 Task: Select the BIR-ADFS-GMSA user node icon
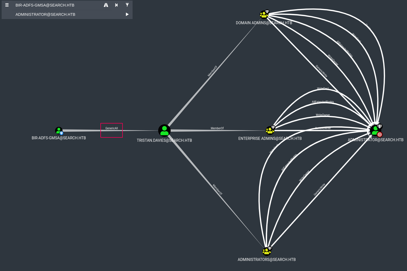tap(59, 131)
